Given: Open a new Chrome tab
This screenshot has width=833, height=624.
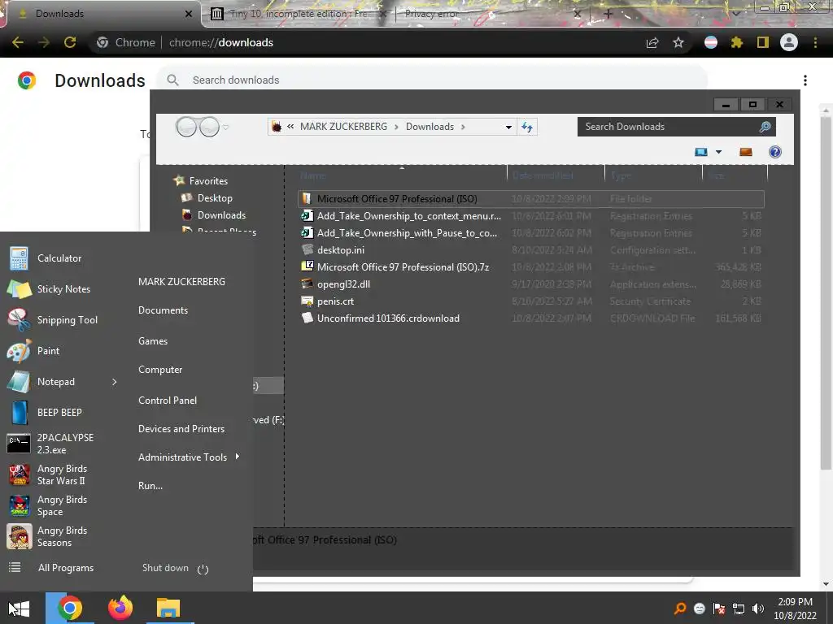Looking at the screenshot, I should (x=608, y=14).
